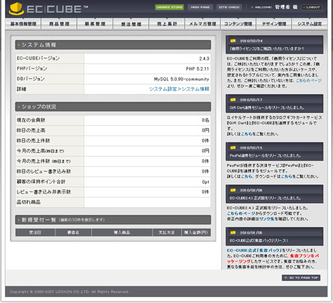Click the システム情報 section header

point(113,45)
